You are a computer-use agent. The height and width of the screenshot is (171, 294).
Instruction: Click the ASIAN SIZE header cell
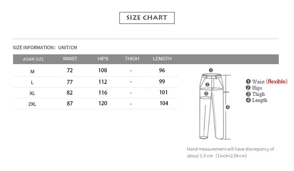tap(33, 59)
